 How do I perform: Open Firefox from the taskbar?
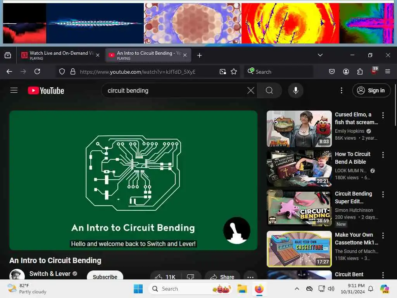259,289
